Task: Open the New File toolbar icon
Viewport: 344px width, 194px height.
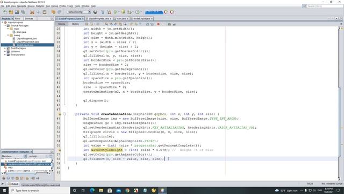Action: (5, 12)
